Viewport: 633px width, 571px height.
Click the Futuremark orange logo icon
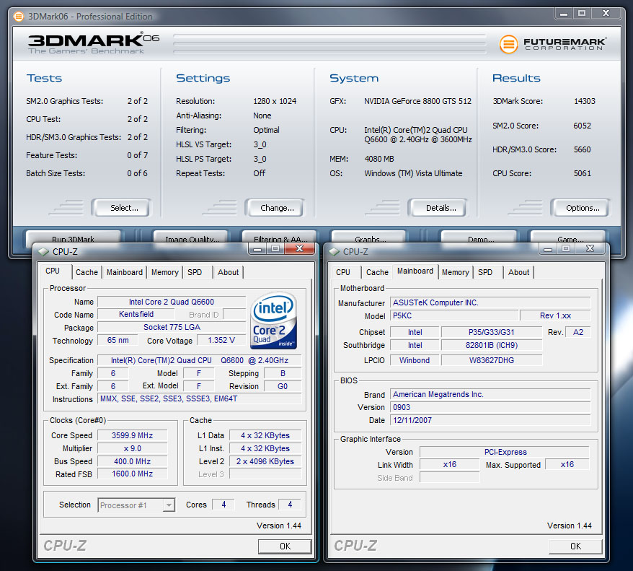coord(508,44)
